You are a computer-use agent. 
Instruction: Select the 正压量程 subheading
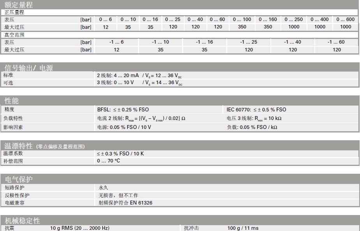pos(14,12)
